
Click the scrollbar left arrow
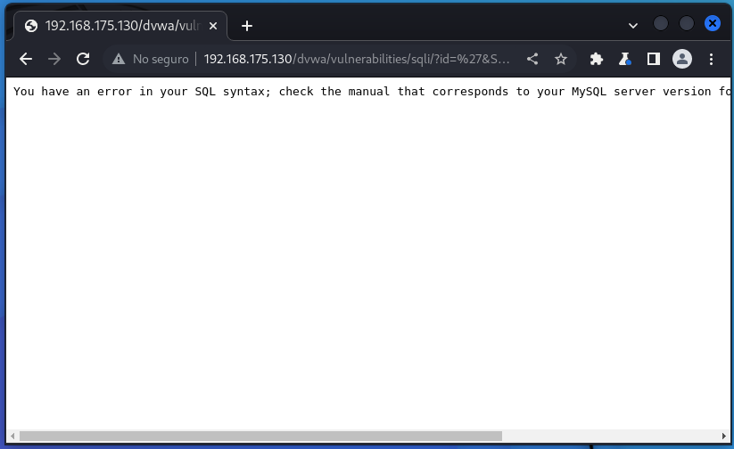point(12,436)
